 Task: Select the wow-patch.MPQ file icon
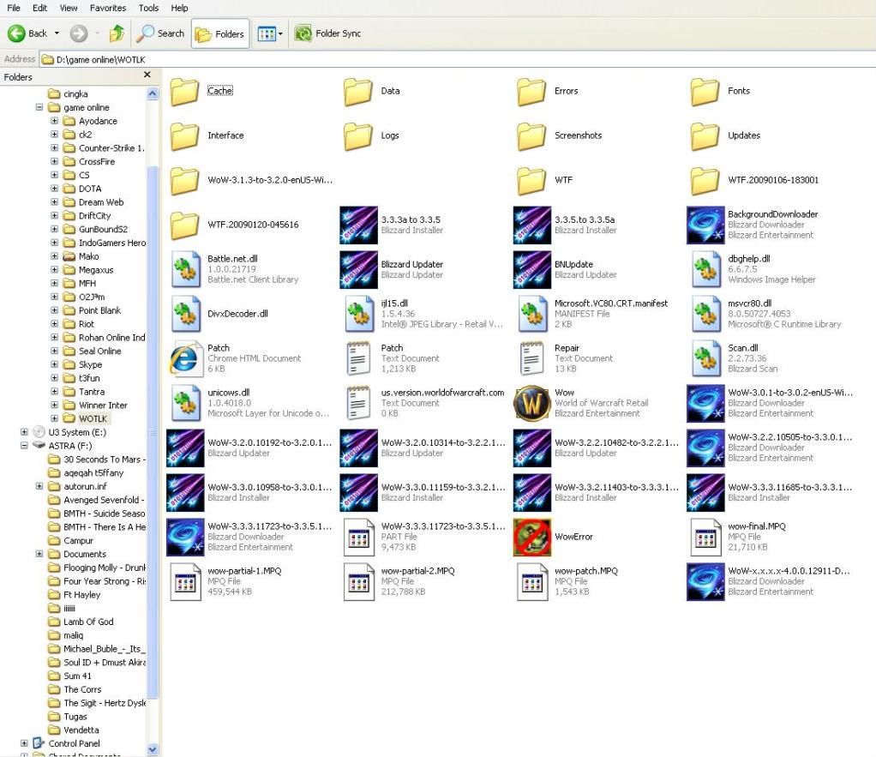(531, 581)
